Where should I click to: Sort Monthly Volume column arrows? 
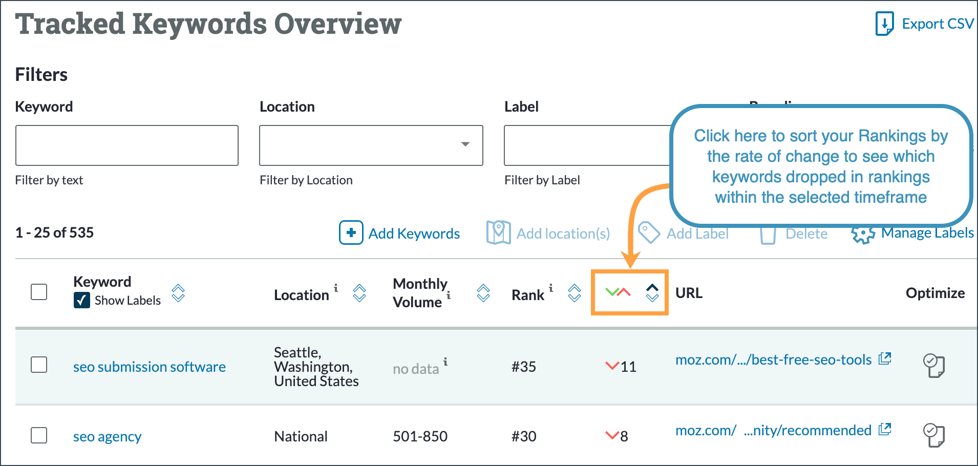point(483,293)
